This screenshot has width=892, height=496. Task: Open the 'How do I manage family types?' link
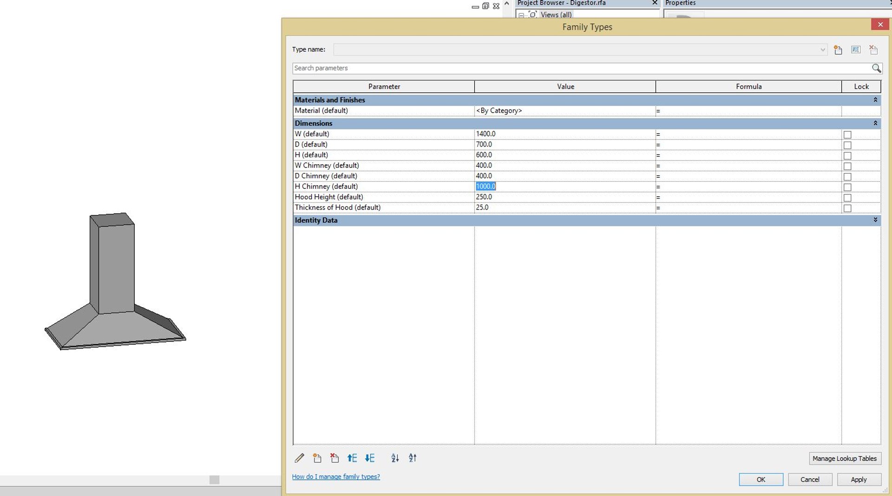(x=336, y=477)
